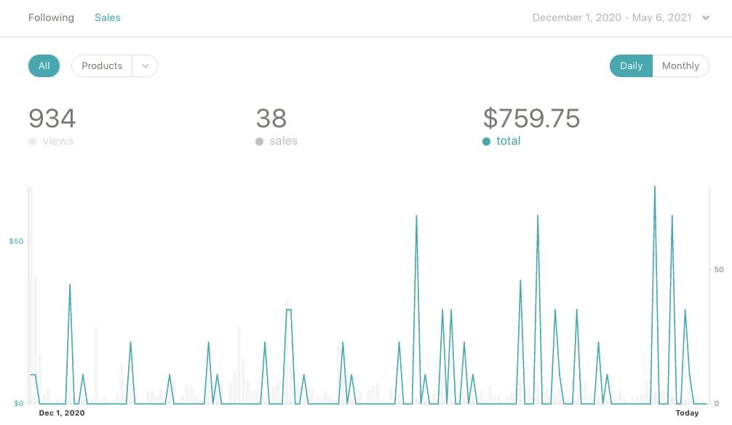
Task: Click the December 1, 2020 - May 6, 2021 range
Action: 612,17
